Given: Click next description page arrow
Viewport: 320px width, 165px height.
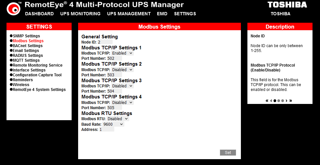Looking at the screenshot, I should (286, 101).
